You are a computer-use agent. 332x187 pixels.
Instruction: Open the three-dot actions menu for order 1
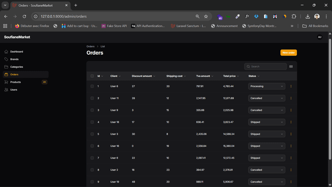pos(291,86)
